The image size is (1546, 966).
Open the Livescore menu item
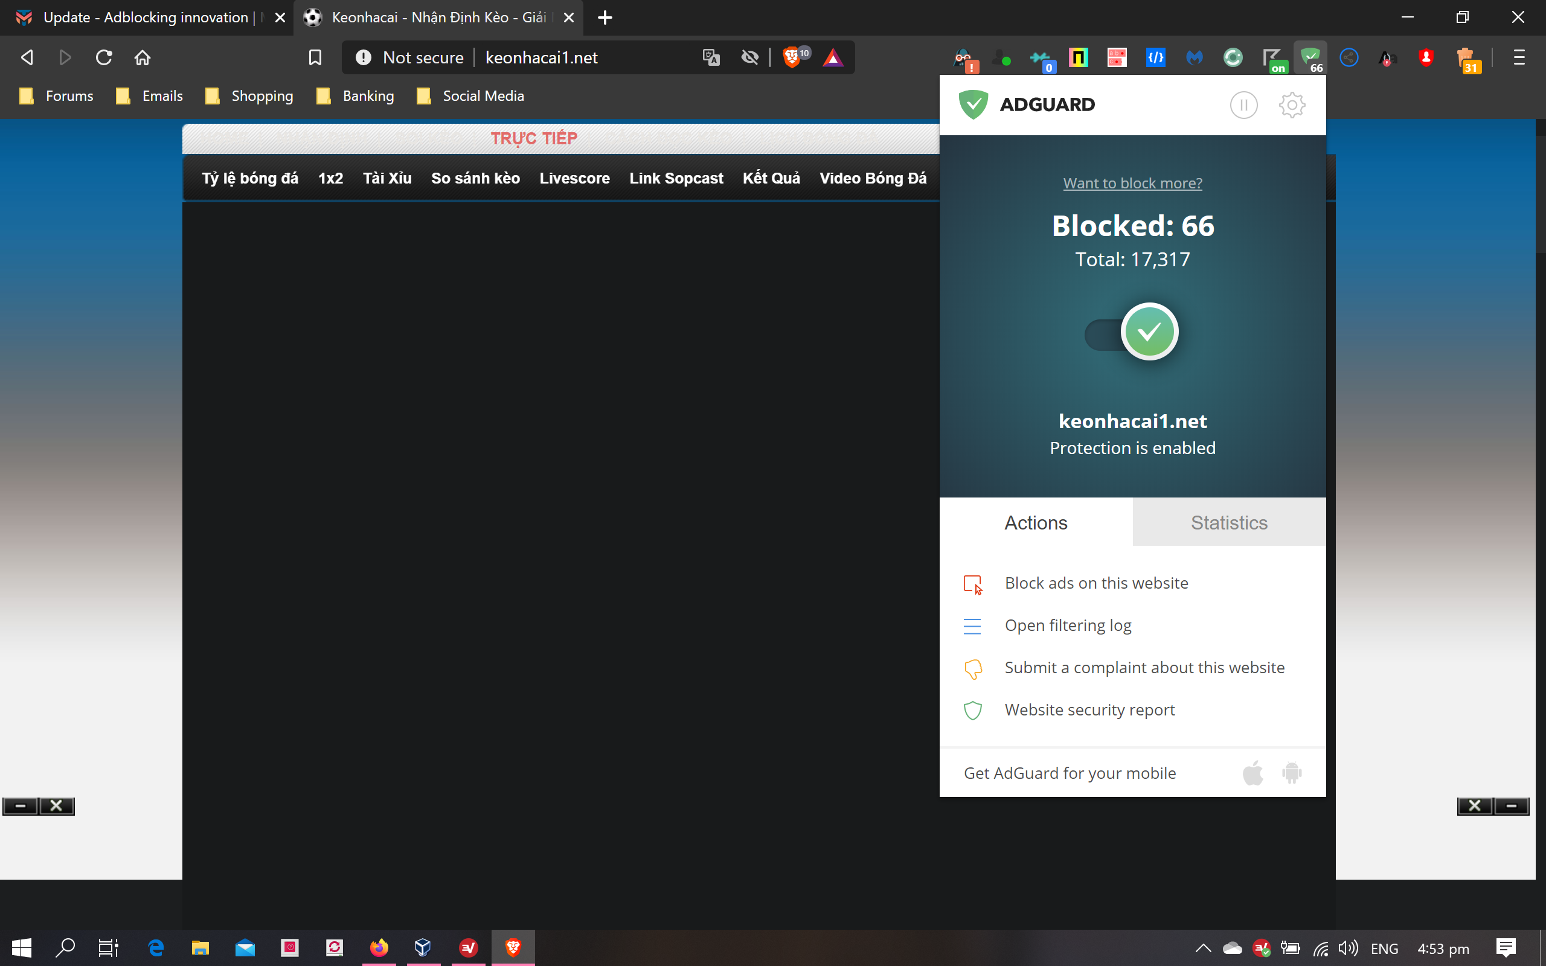tap(574, 178)
